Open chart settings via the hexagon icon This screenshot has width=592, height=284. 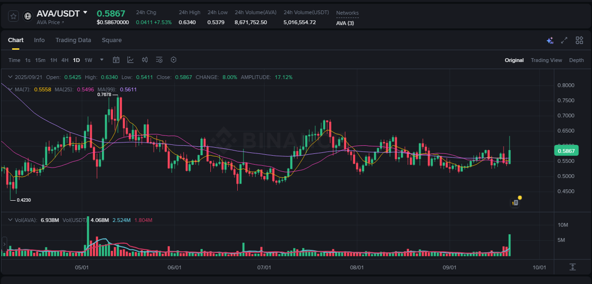tap(173, 60)
